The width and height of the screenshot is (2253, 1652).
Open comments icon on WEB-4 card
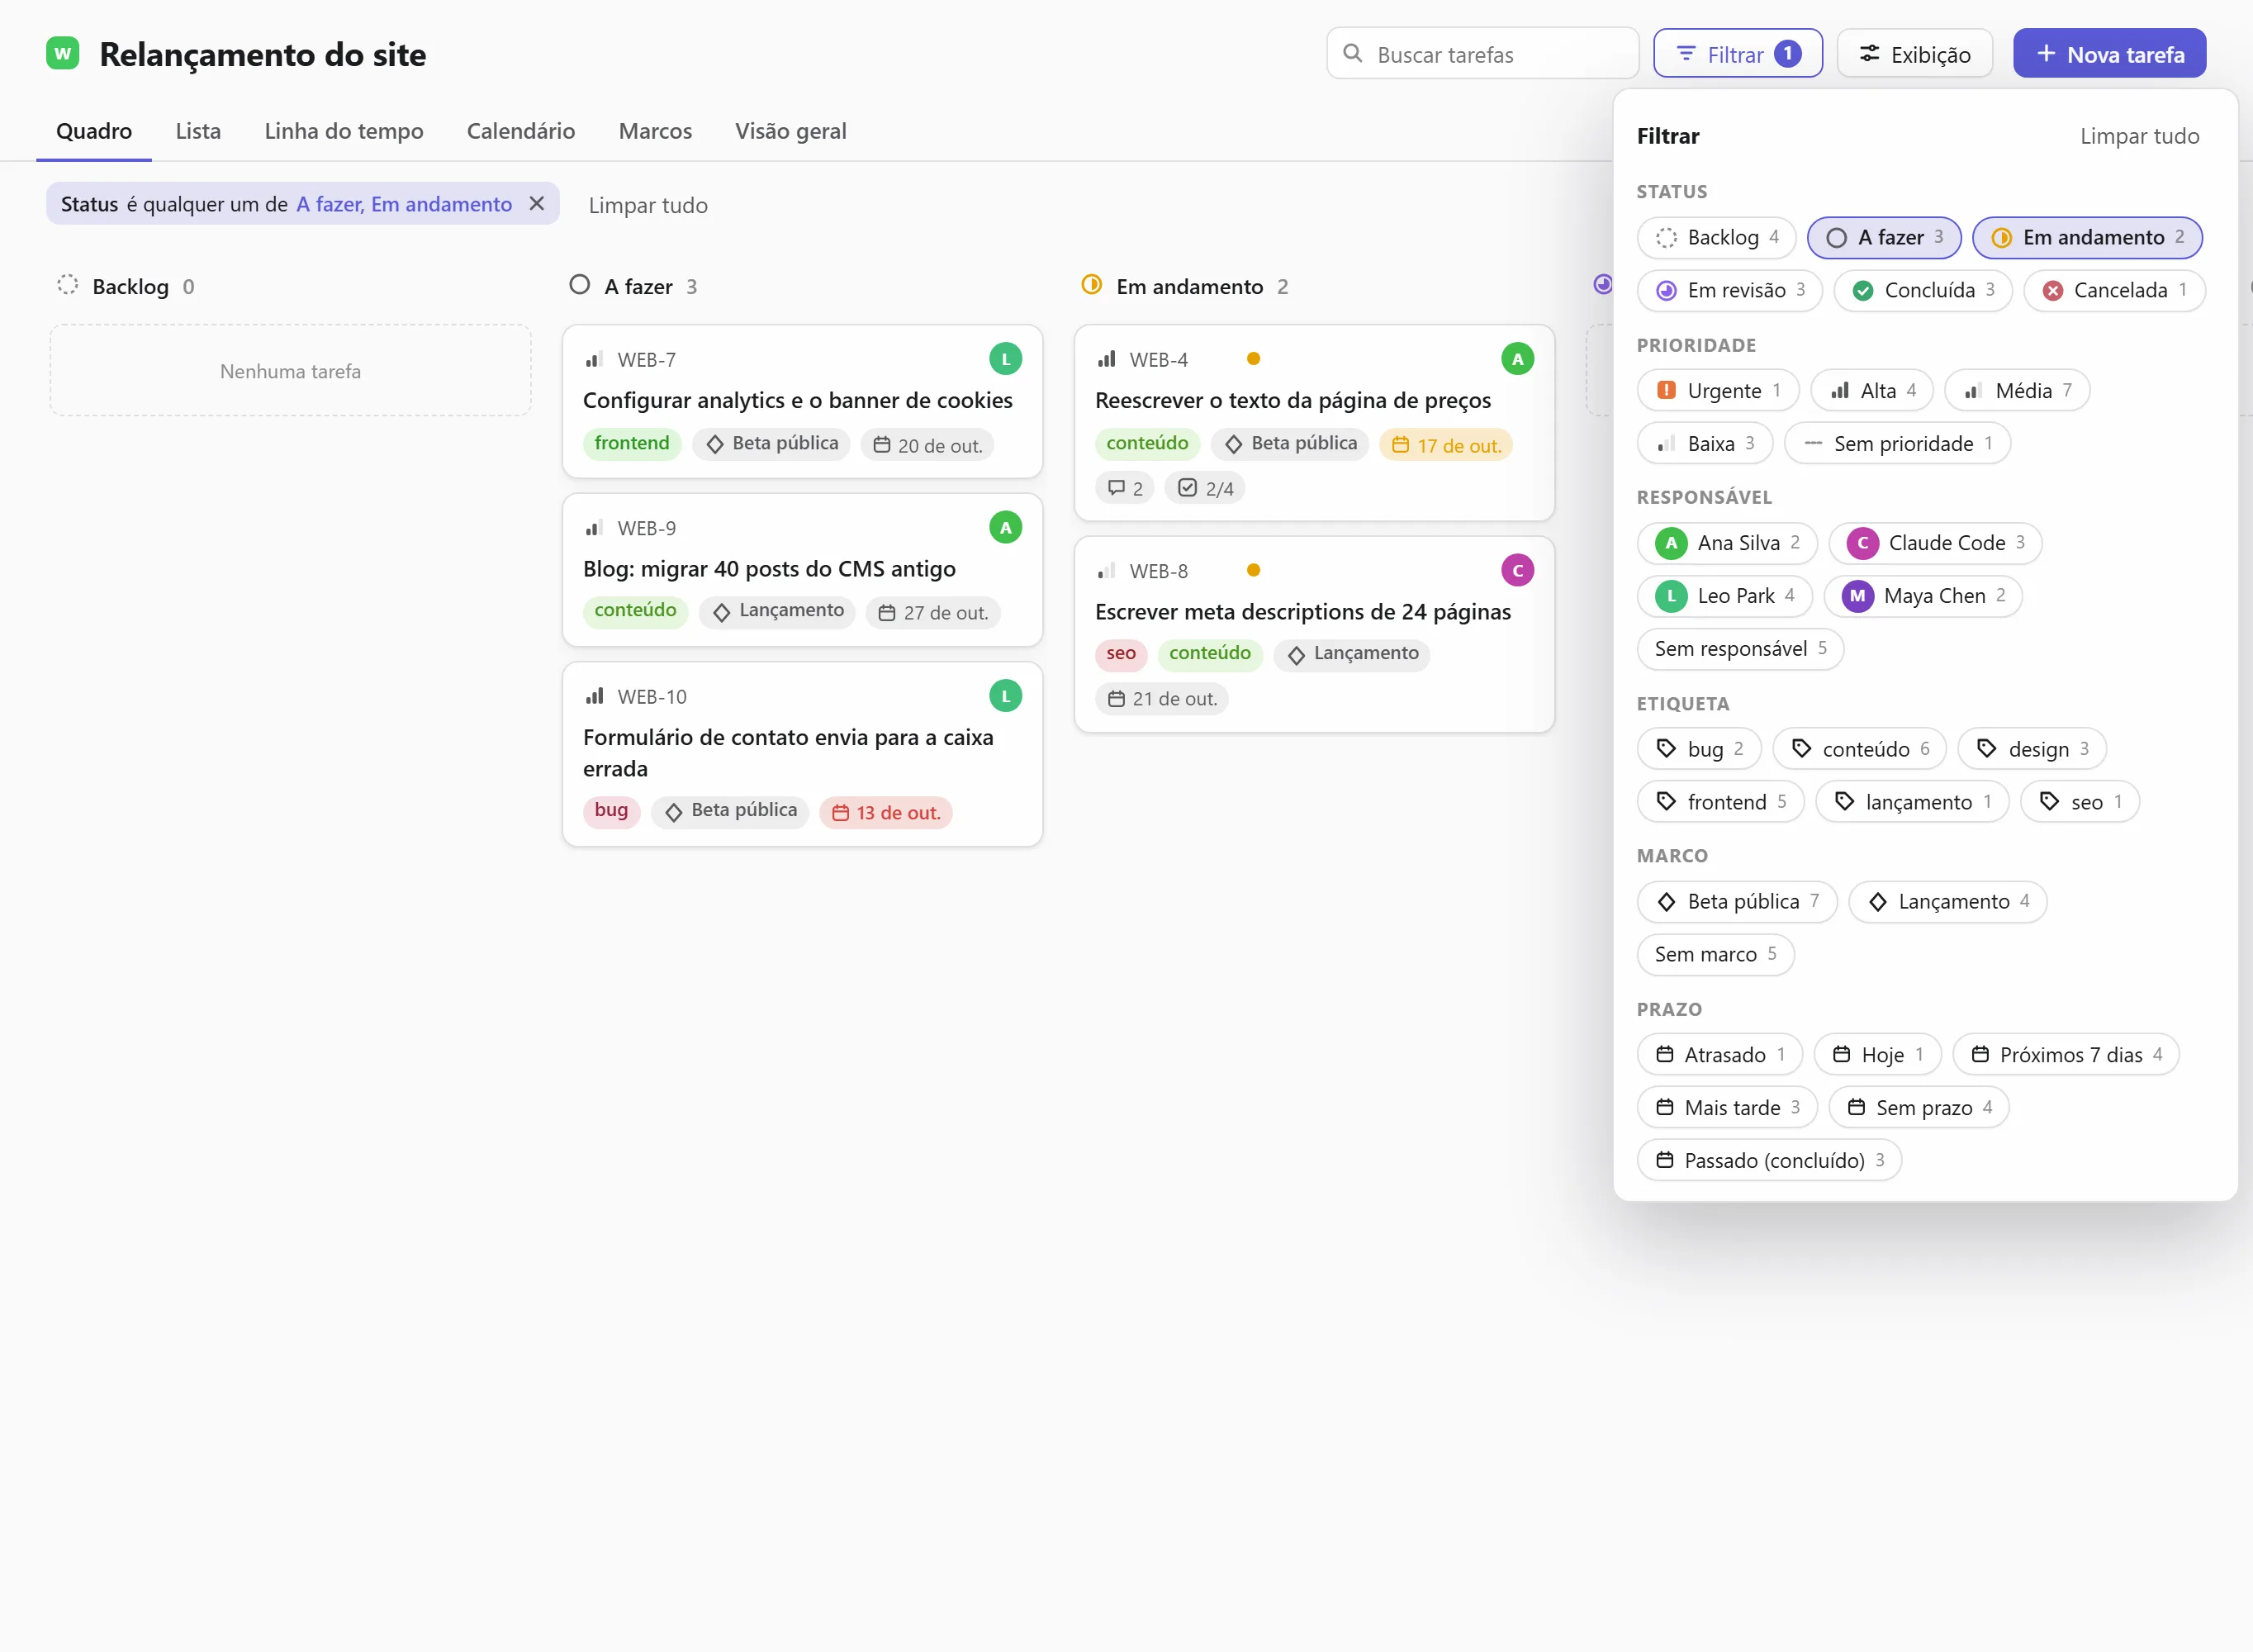point(1125,488)
